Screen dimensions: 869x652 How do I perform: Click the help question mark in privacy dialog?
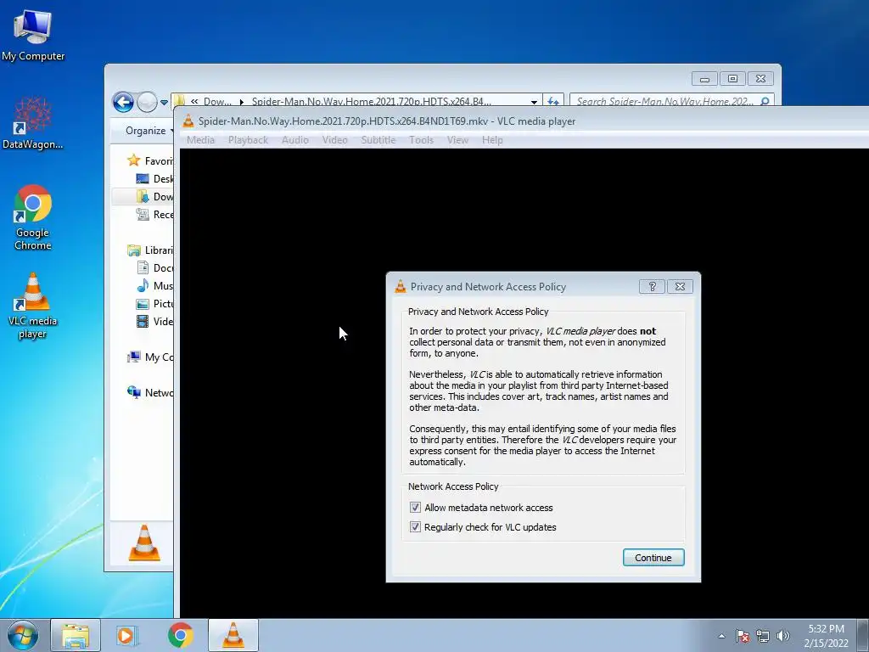tap(652, 287)
